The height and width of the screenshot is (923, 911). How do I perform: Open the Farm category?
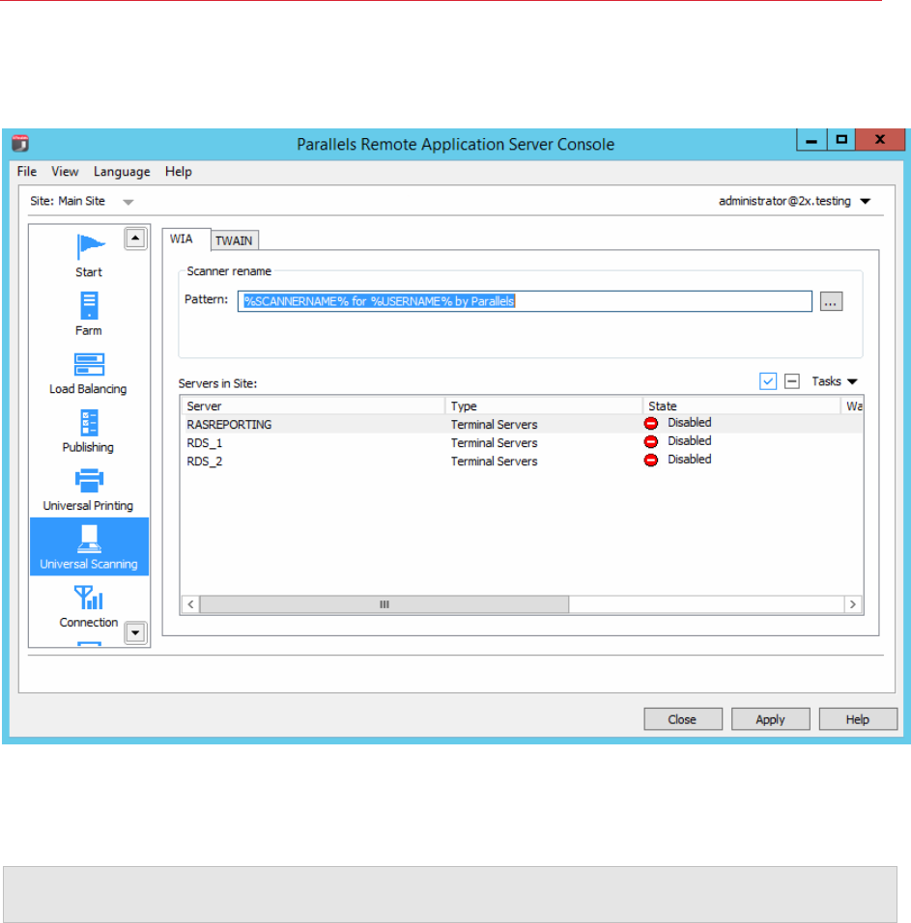point(89,314)
